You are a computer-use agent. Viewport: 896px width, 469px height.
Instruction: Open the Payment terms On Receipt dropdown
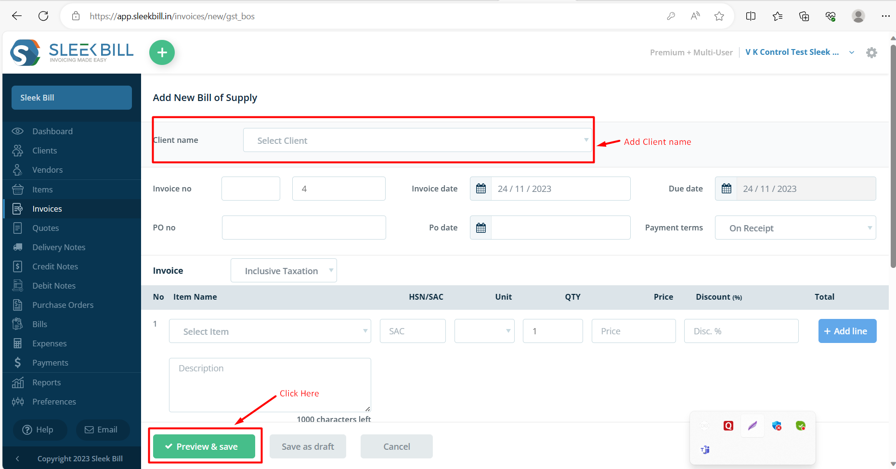[x=795, y=228]
